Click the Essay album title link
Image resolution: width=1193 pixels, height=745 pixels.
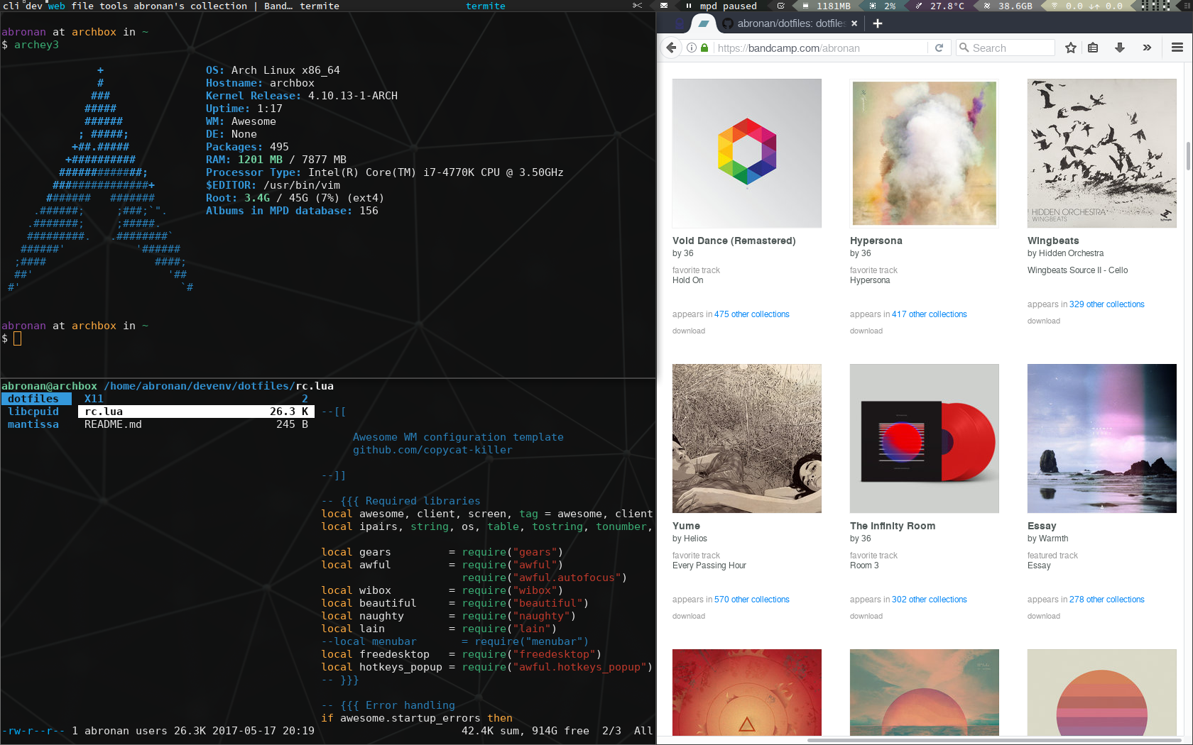1042,526
